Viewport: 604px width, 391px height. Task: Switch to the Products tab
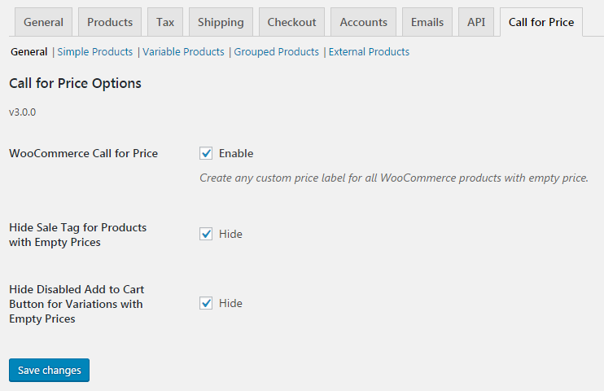tap(110, 22)
